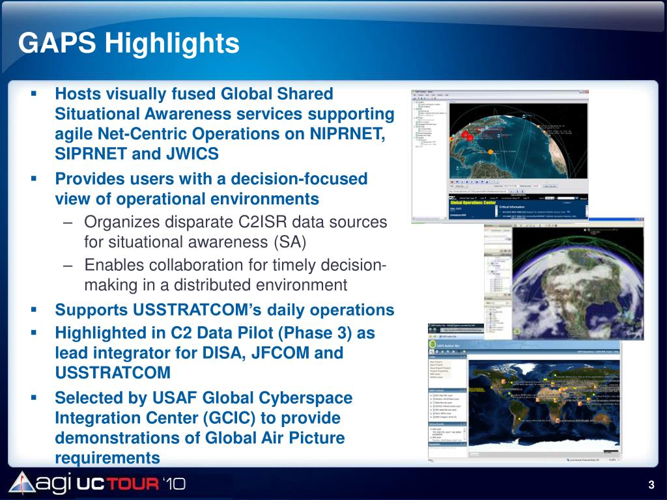Screen dimensions: 667x500
Task: Click the yellow 'Global Operations Center' heading
Action: point(473,203)
